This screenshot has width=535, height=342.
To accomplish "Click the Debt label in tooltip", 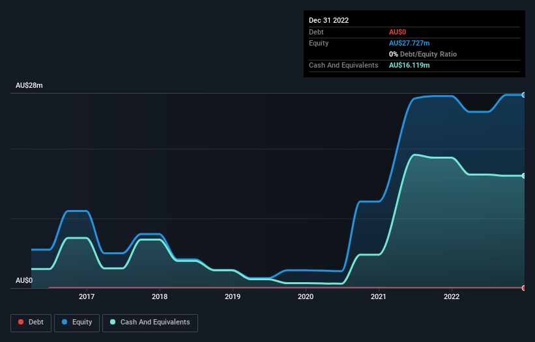I will (316, 32).
